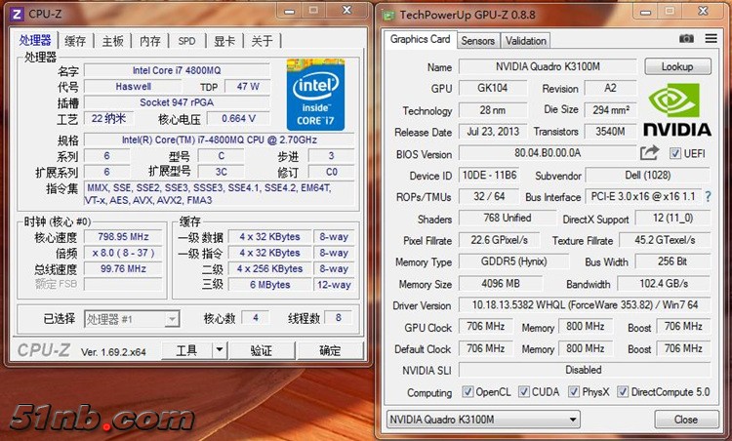Click the GK104 GPU field
This screenshot has width=732, height=441.
(493, 88)
